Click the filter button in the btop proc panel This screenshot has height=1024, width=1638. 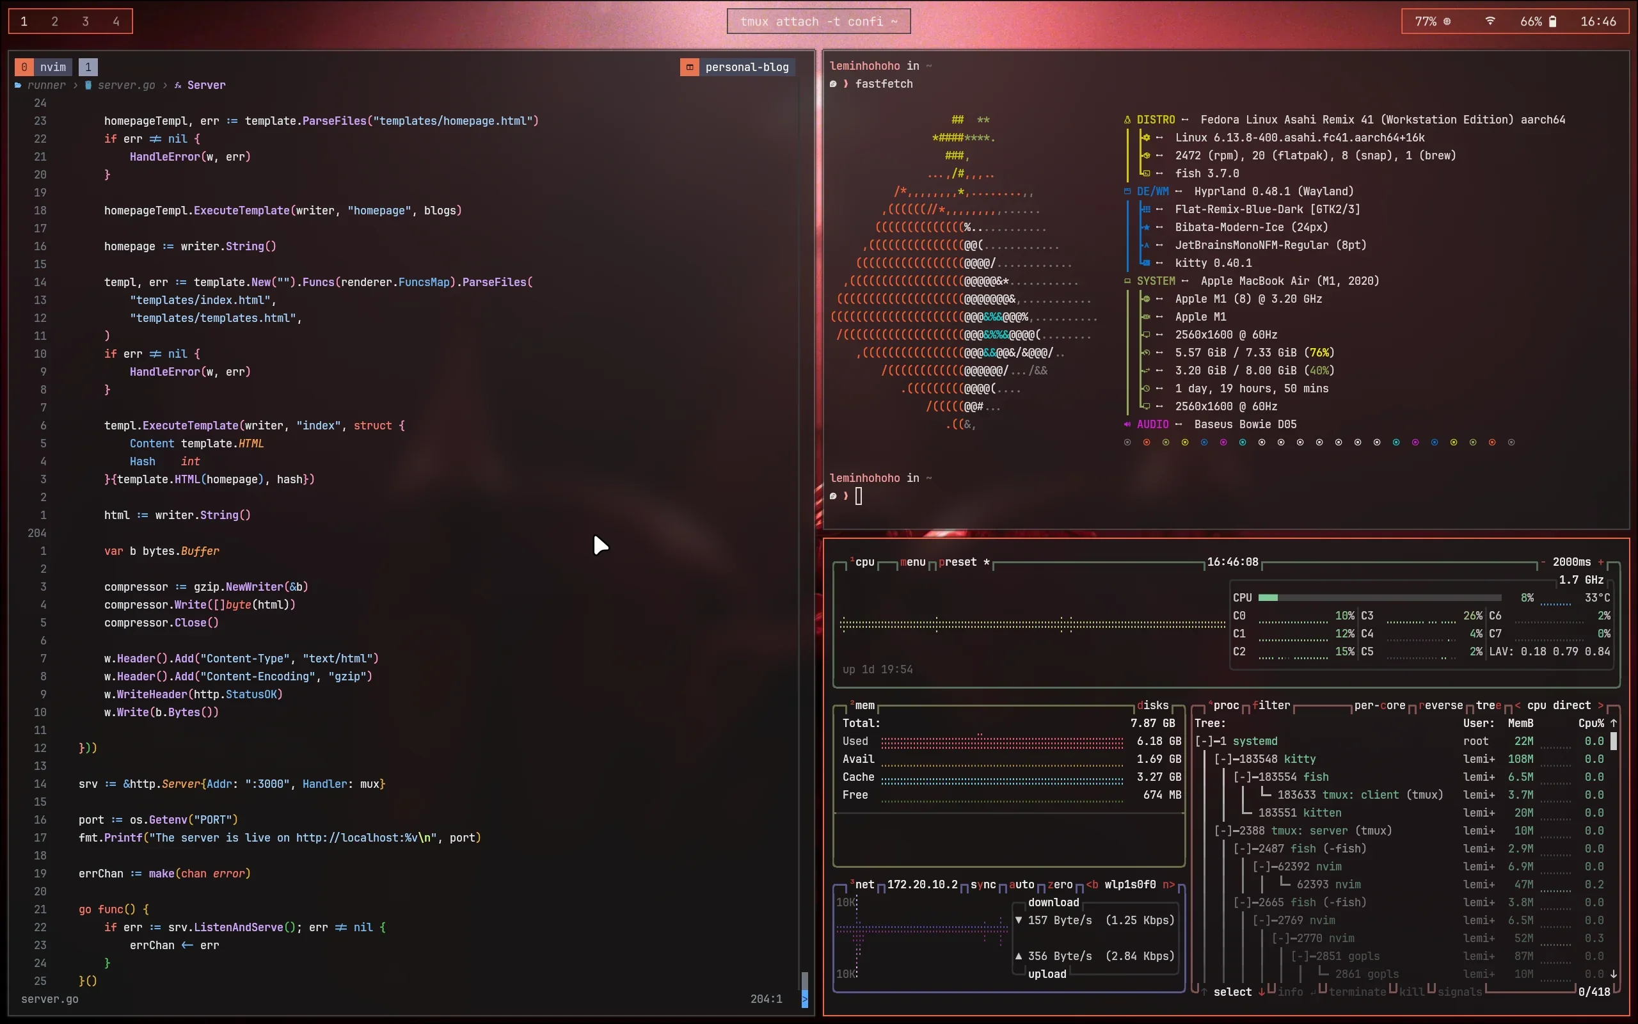click(1271, 705)
